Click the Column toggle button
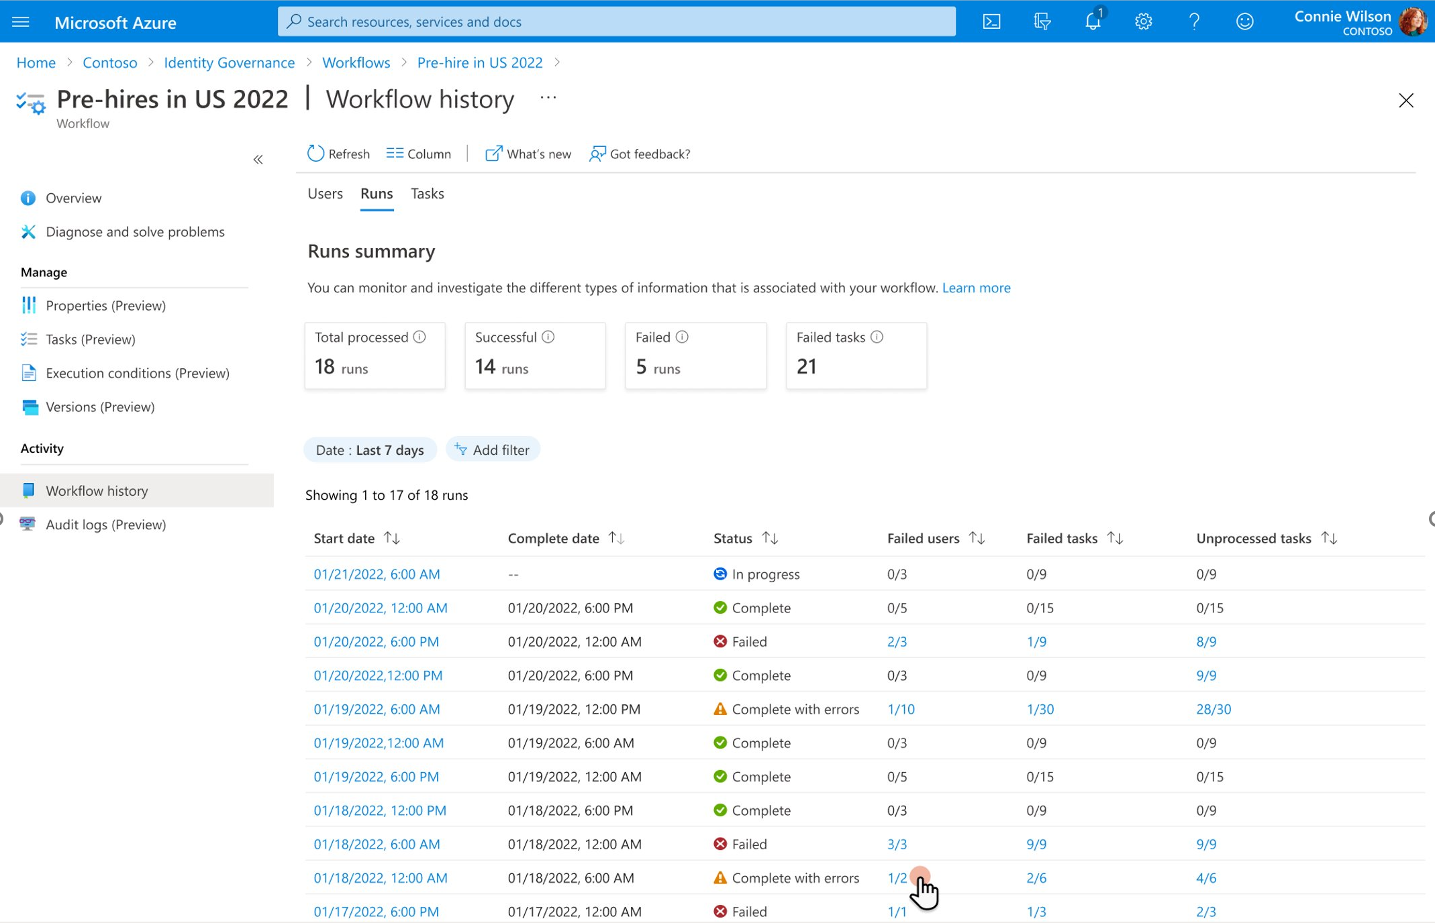This screenshot has height=923, width=1435. pos(418,154)
